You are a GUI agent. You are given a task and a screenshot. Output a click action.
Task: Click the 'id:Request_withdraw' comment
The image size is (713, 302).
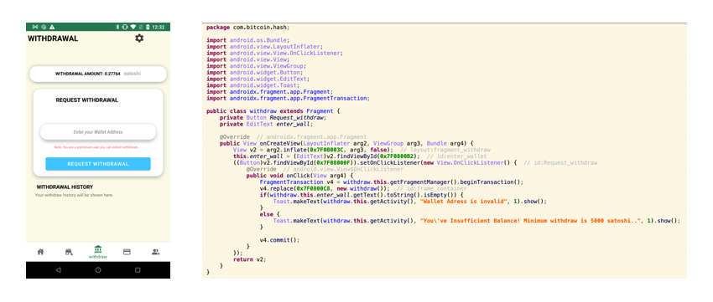[x=560, y=162]
